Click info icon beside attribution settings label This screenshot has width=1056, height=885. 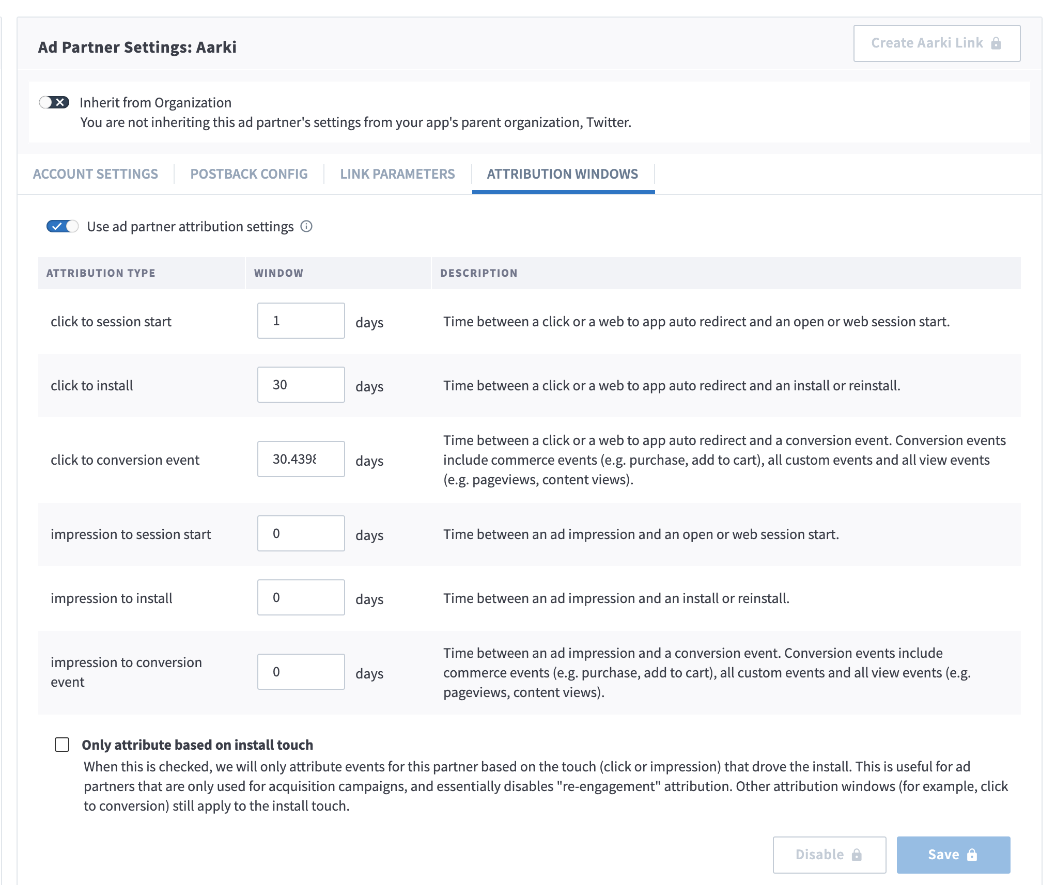click(x=306, y=226)
